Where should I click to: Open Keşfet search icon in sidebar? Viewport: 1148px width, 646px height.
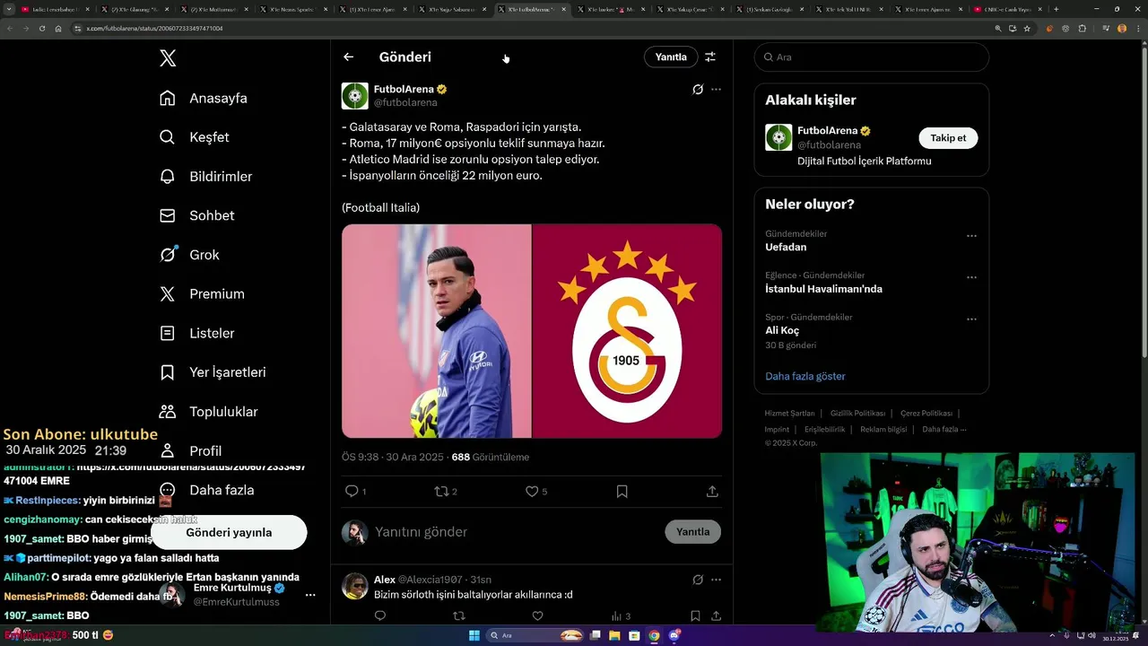[x=168, y=137]
